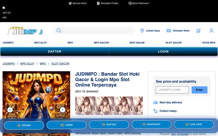Click the 'See price and availability' heading

176,81
